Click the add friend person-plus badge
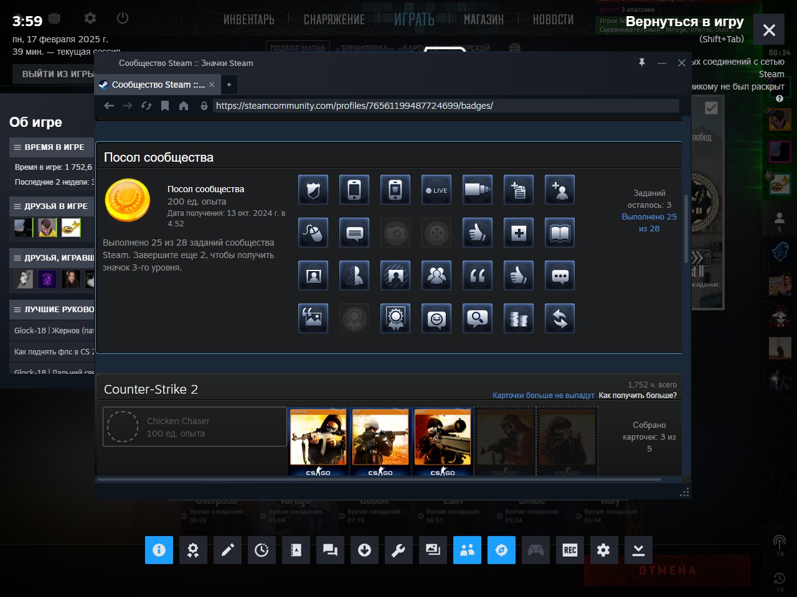 click(560, 190)
